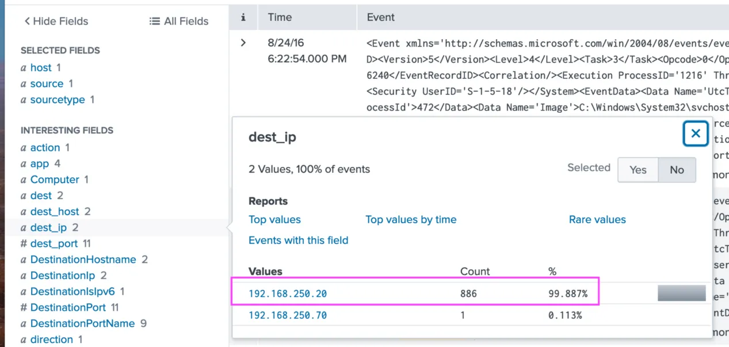Screen dimensions: 729x347
Task: Click the string type icon beside host field
Action: click(25, 67)
